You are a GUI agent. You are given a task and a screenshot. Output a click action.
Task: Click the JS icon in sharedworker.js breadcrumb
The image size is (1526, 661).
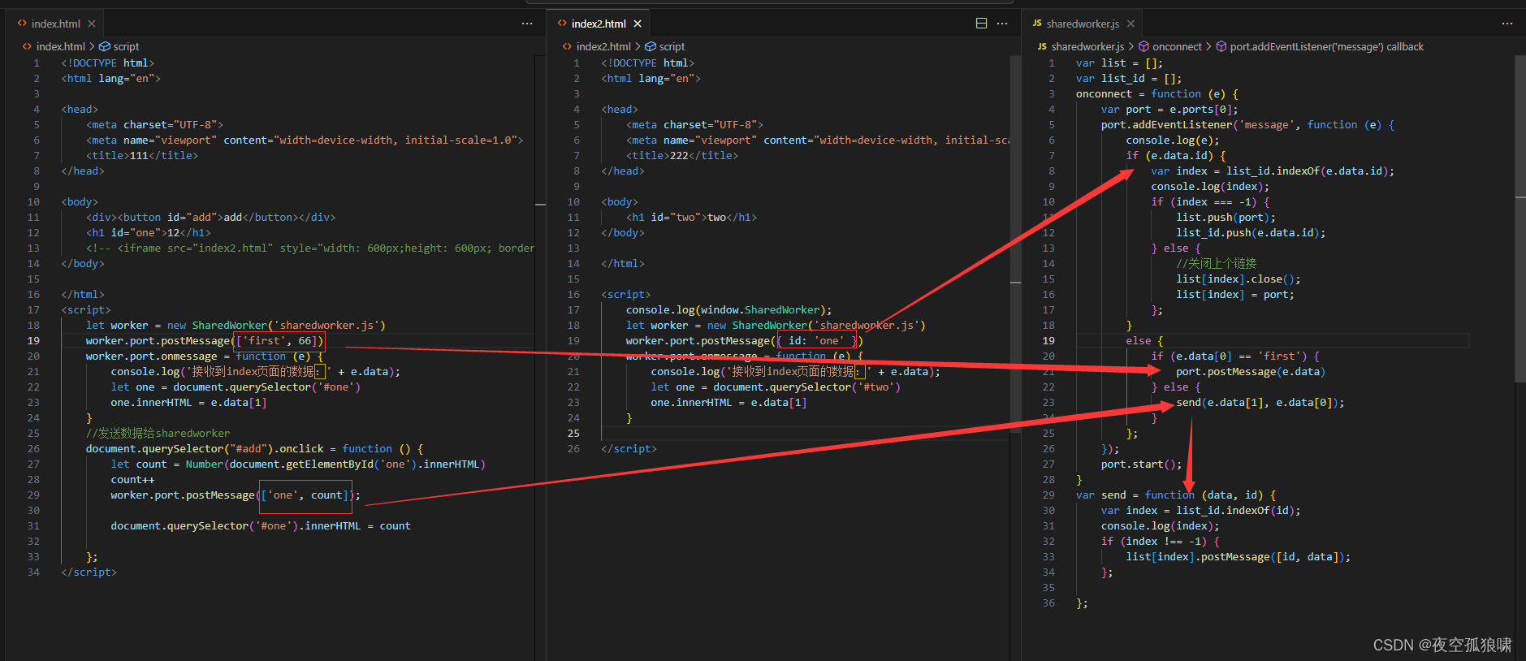(1042, 46)
